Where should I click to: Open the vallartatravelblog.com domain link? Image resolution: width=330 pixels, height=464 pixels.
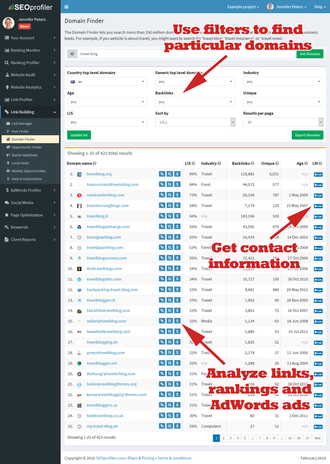click(x=106, y=321)
